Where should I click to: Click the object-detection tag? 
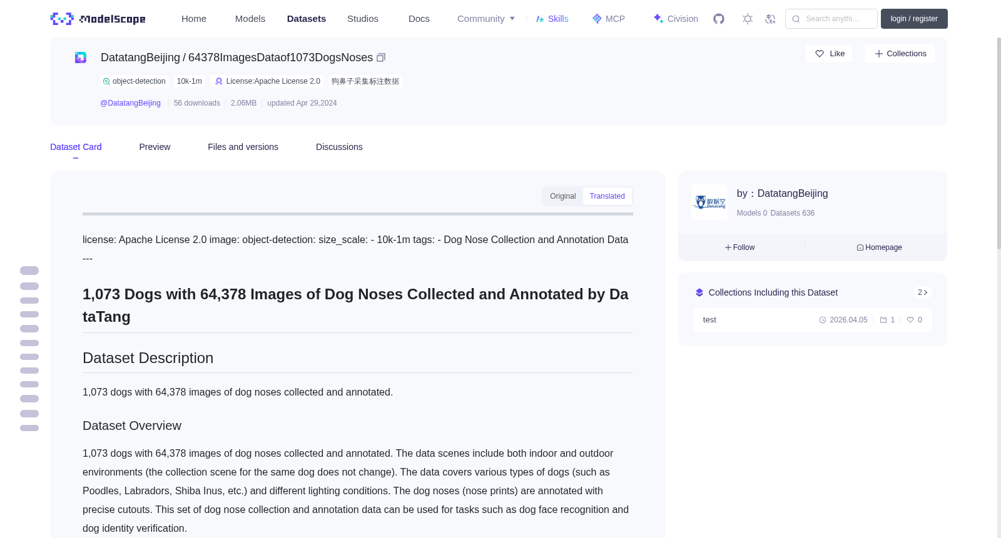pyautogui.click(x=135, y=81)
